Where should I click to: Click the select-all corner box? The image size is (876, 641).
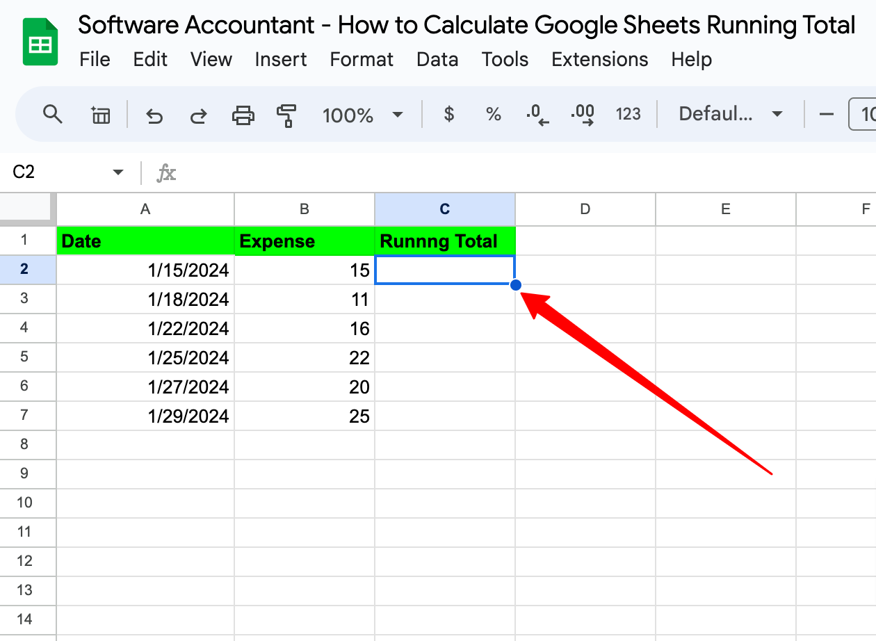(28, 209)
